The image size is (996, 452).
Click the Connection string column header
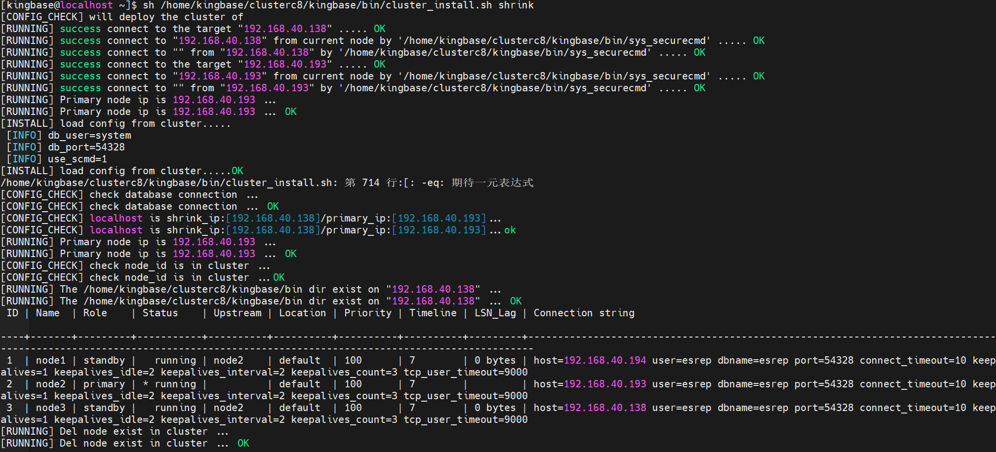(x=584, y=313)
